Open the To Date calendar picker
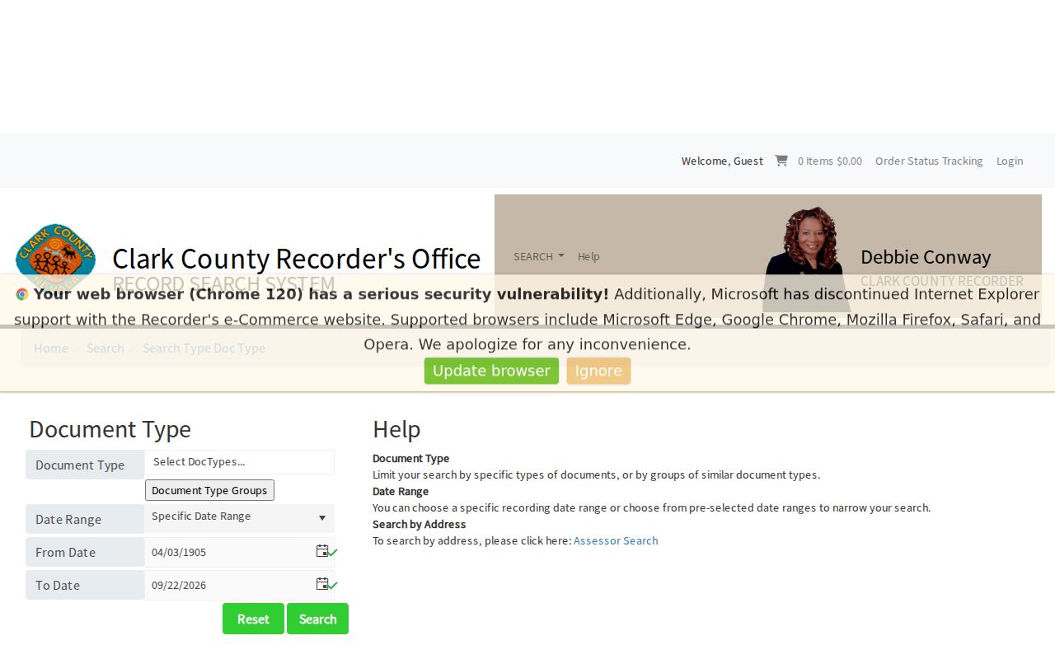Image resolution: width=1055 pixels, height=659 pixels. tap(322, 584)
